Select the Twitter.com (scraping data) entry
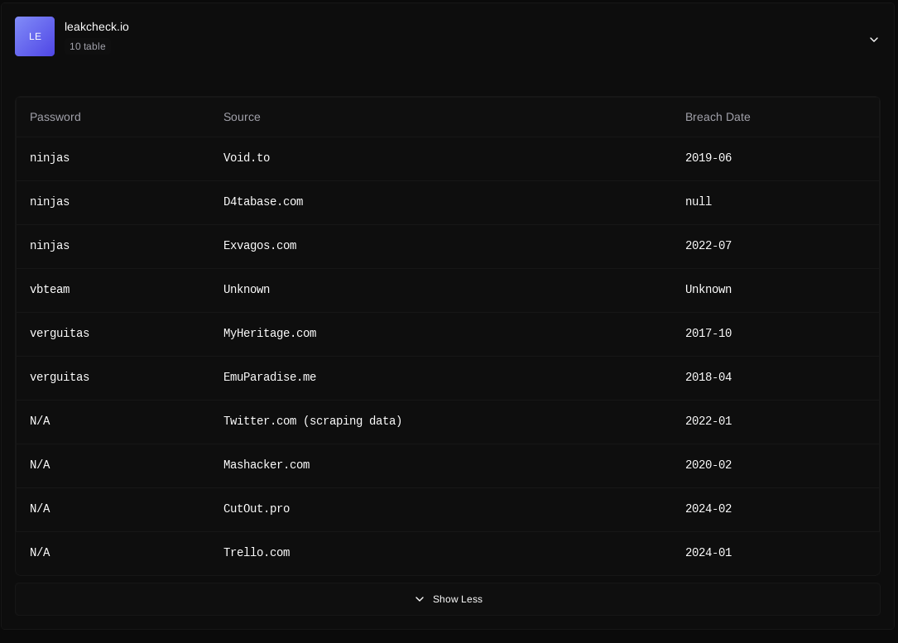 pyautogui.click(x=313, y=421)
